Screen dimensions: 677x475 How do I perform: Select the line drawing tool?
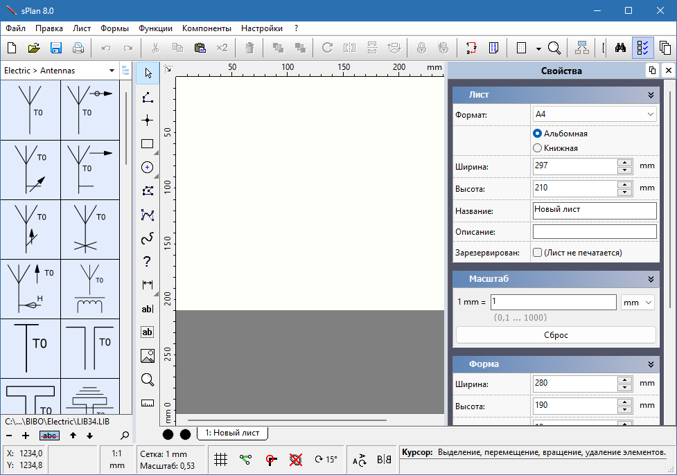(x=148, y=97)
